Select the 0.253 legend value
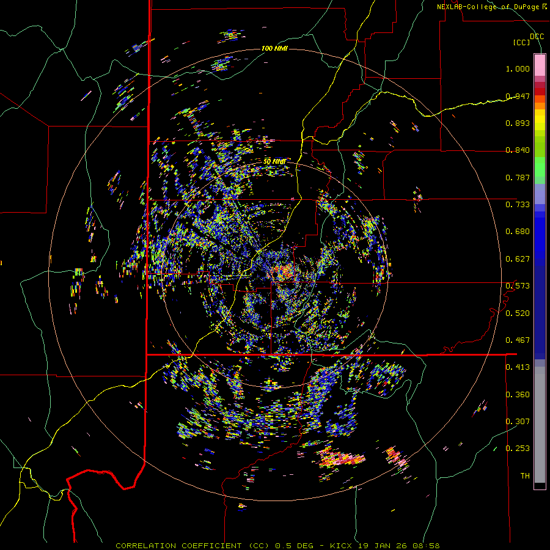This screenshot has width=550, height=550. coord(518,449)
